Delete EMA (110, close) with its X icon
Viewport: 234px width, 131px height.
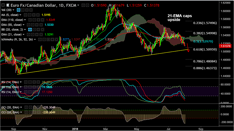coord(43,20)
